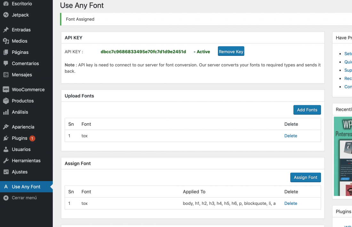
Task: Click the Cerrar menú collapse arrow icon
Action: pos(6,198)
